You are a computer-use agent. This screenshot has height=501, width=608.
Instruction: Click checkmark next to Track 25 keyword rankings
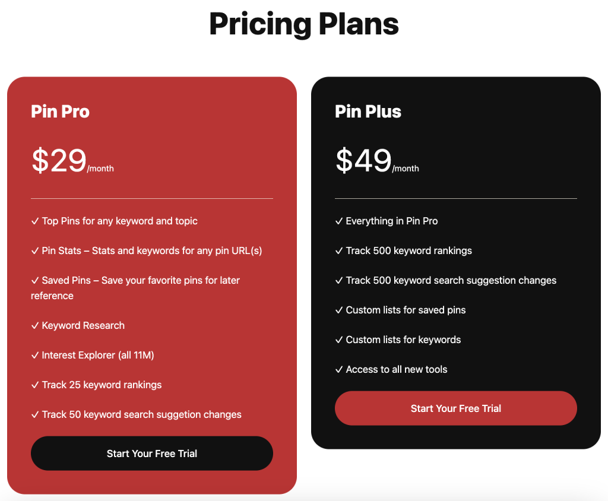[x=35, y=385]
